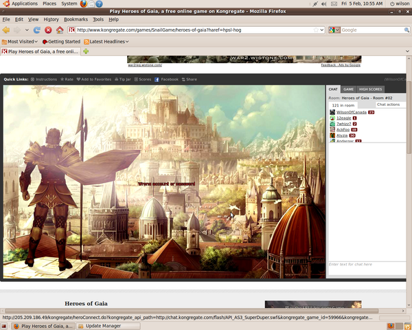Bookmark this page with the star icon
This screenshot has width=412, height=330.
[316, 30]
